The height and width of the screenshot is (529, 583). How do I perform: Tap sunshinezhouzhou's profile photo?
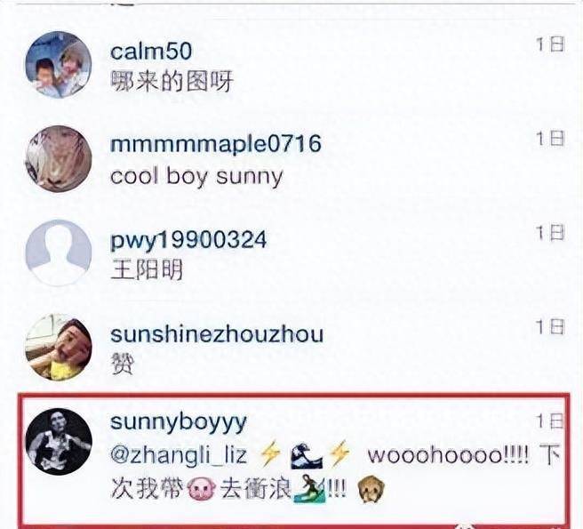pos(59,347)
